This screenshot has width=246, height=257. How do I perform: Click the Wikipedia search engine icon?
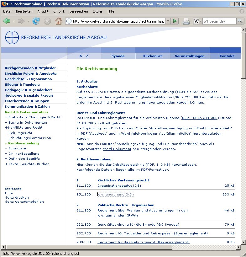pyautogui.click(x=196, y=21)
